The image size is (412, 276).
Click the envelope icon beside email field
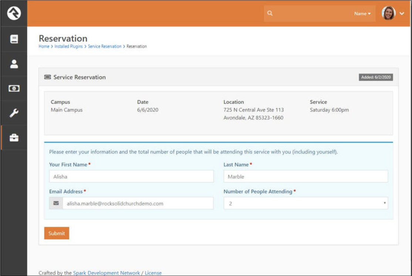coord(56,203)
